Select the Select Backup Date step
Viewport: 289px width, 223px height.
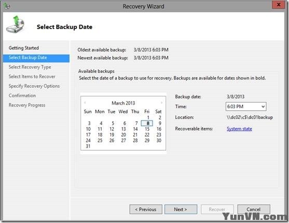pos(36,58)
